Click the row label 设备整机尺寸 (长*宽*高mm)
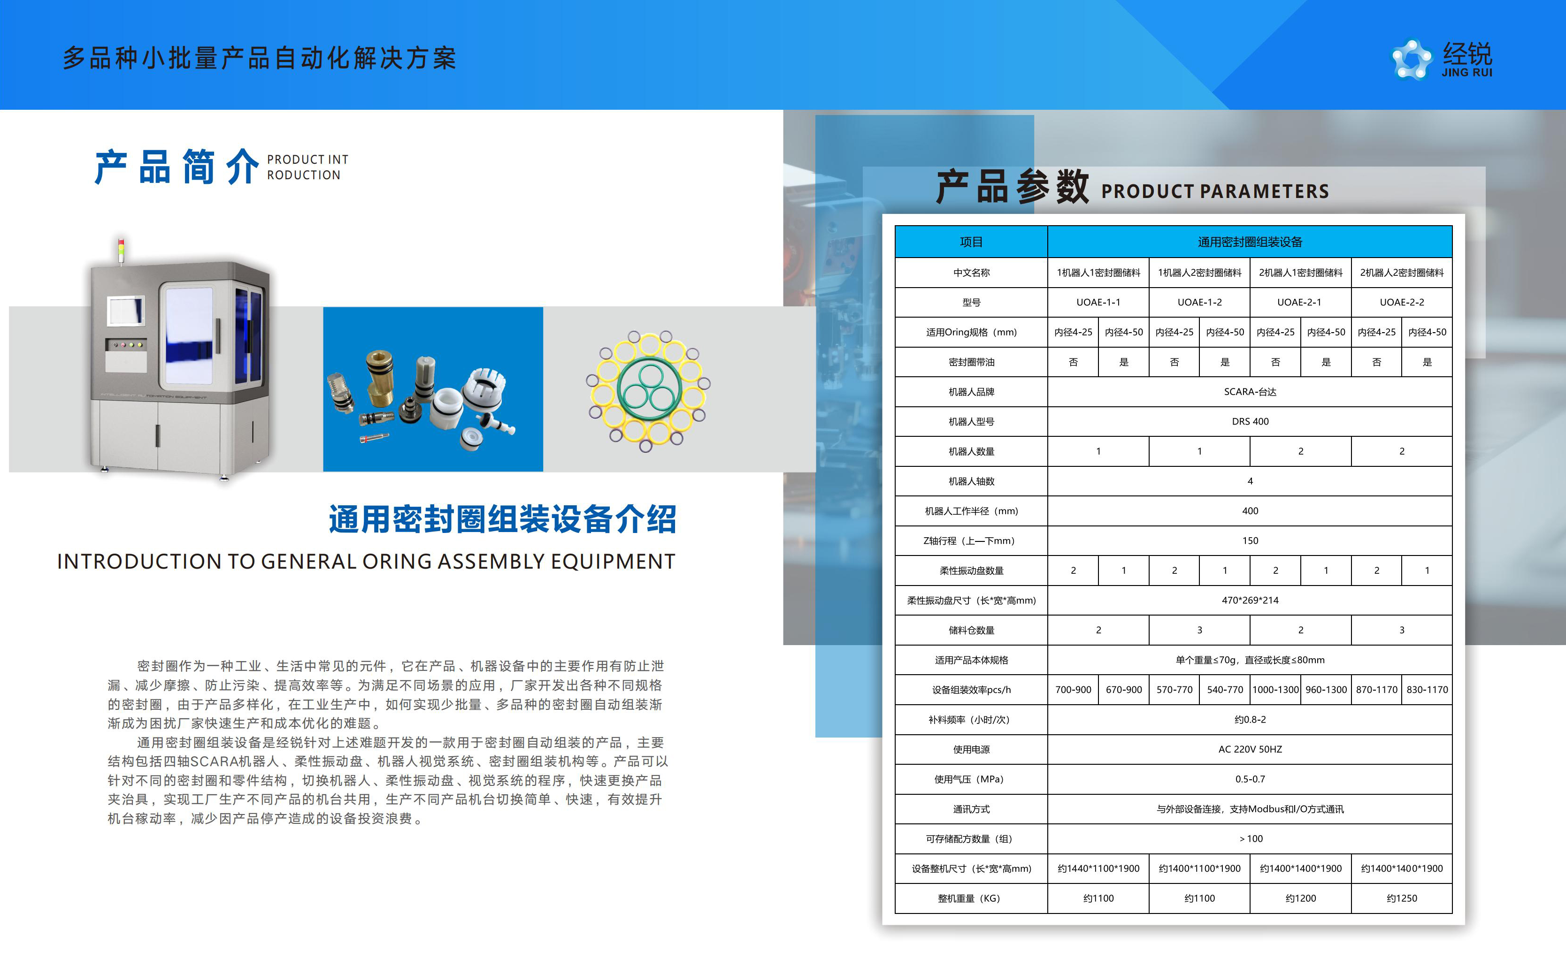Image resolution: width=1566 pixels, height=974 pixels. point(971,868)
